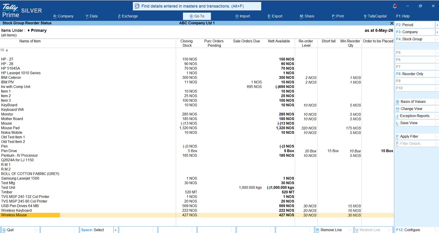439x233 pixels.
Task: Select the 'Mother Board' item
Action: (x=12, y=119)
